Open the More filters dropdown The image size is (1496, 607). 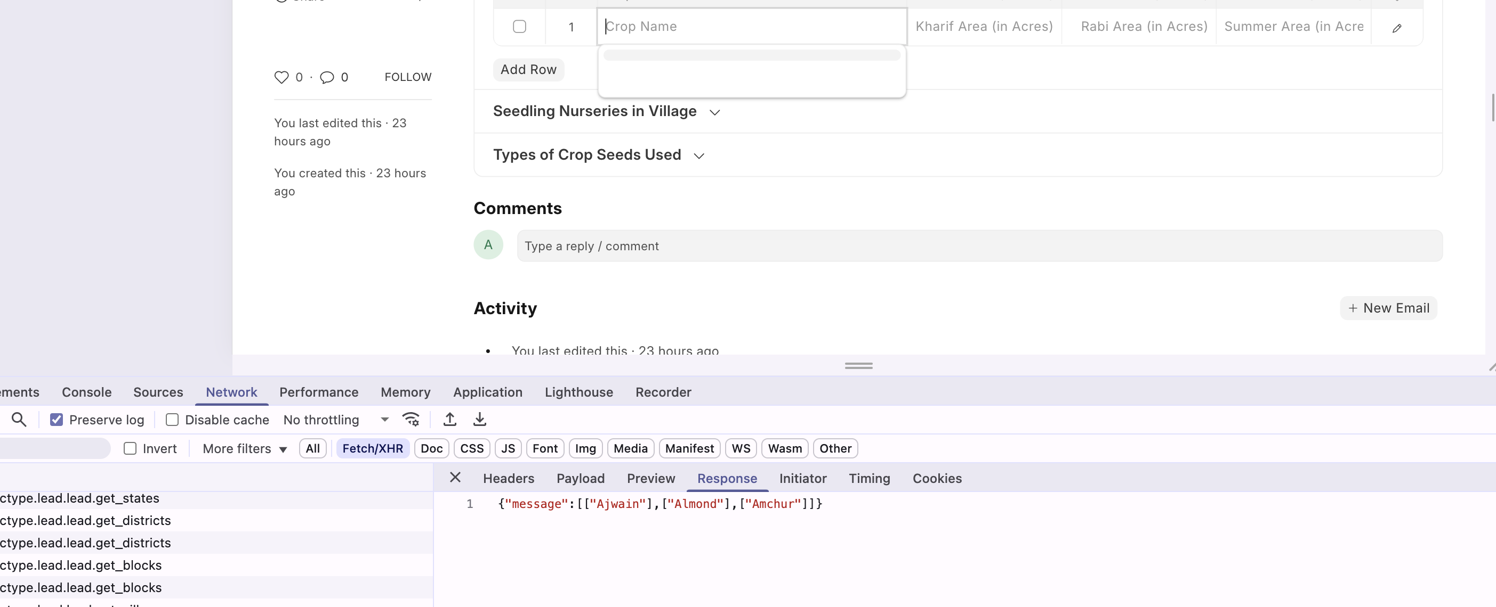pyautogui.click(x=245, y=449)
